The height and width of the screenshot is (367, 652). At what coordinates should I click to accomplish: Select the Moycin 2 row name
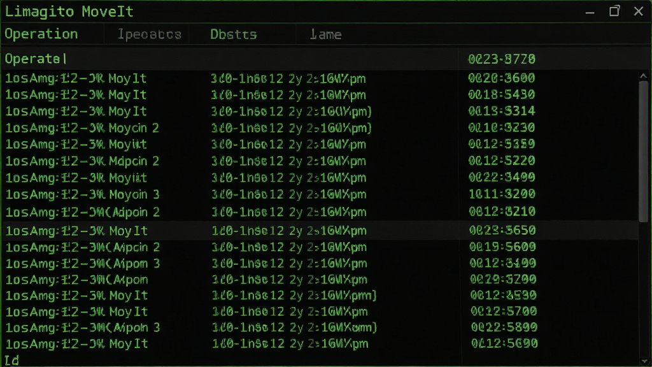pyautogui.click(x=134, y=128)
